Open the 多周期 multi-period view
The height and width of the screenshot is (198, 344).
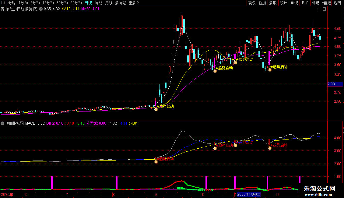tap(121, 3)
